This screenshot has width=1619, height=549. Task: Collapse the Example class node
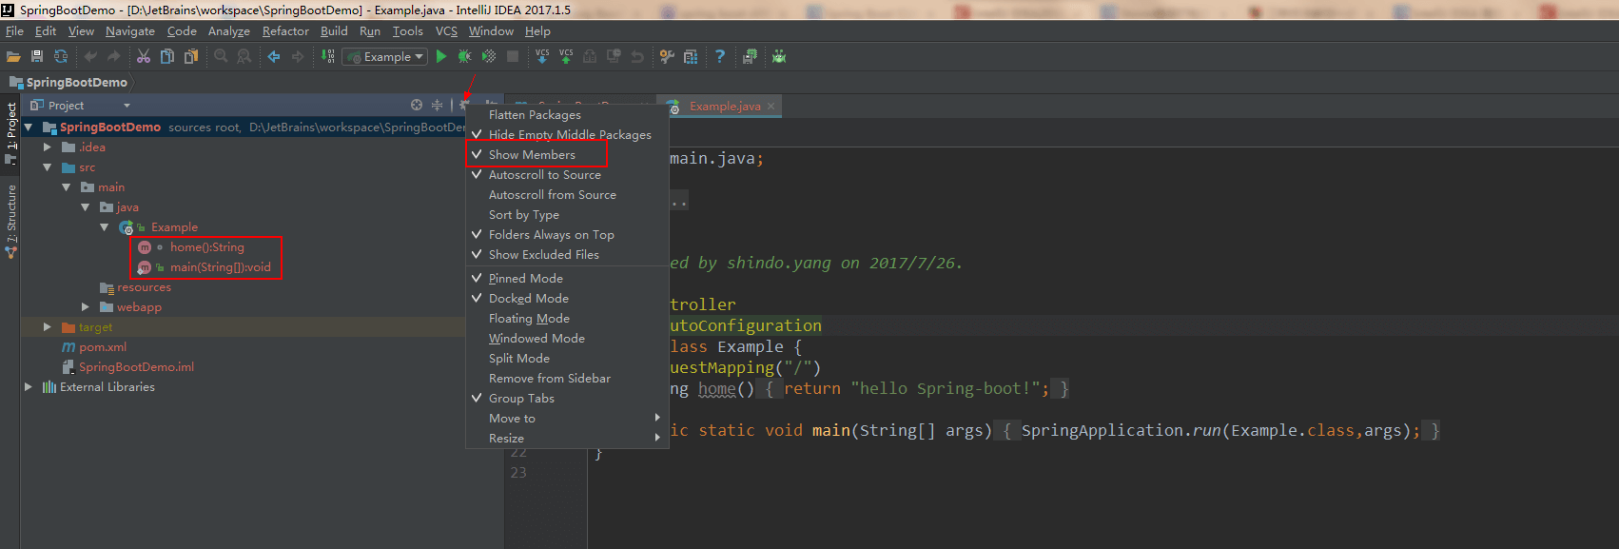pos(105,227)
